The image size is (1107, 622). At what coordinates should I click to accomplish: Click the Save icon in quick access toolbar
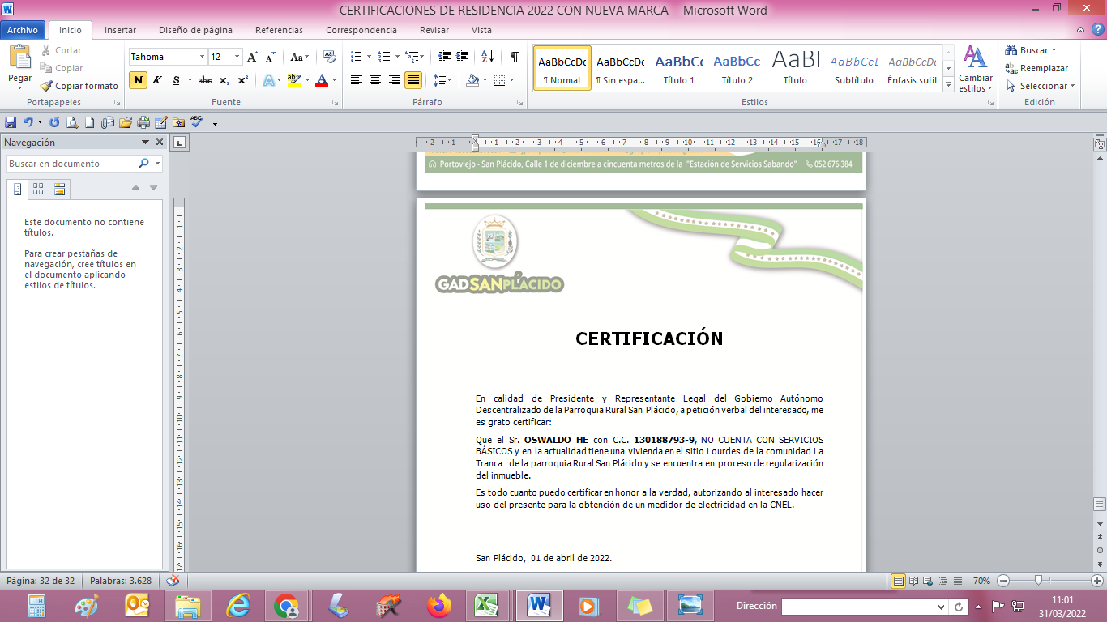(11, 122)
